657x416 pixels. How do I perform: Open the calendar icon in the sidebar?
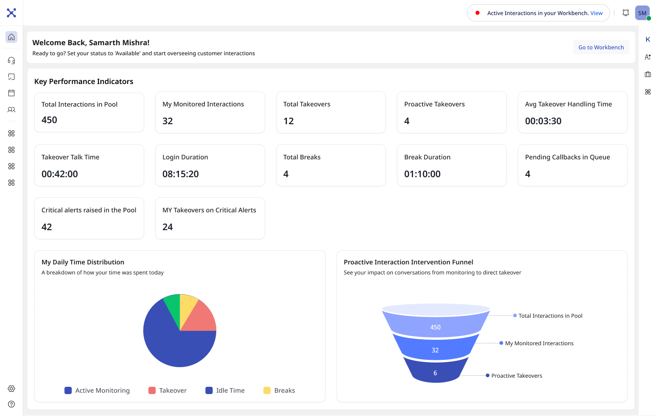(x=11, y=93)
